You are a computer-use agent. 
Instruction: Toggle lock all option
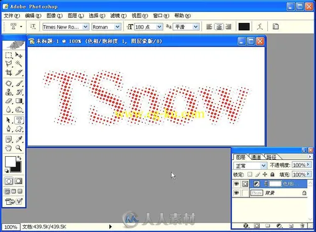click(x=272, y=175)
